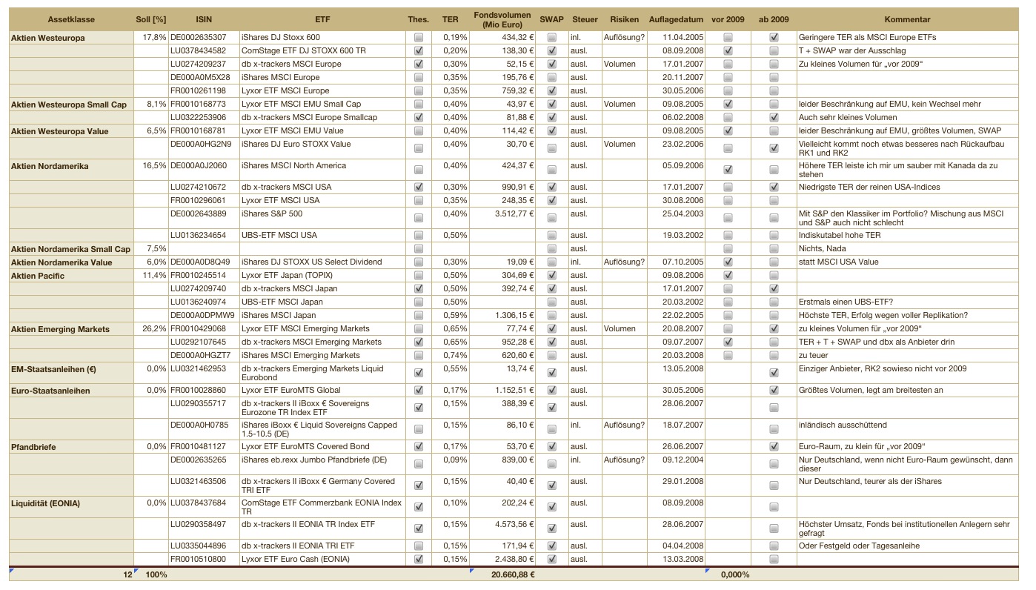Click the footer total cell '100%'
This screenshot has height=590, width=1036.
[x=150, y=574]
